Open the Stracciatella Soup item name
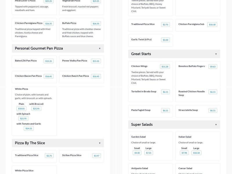This screenshot has height=174, width=232. coord(188,110)
